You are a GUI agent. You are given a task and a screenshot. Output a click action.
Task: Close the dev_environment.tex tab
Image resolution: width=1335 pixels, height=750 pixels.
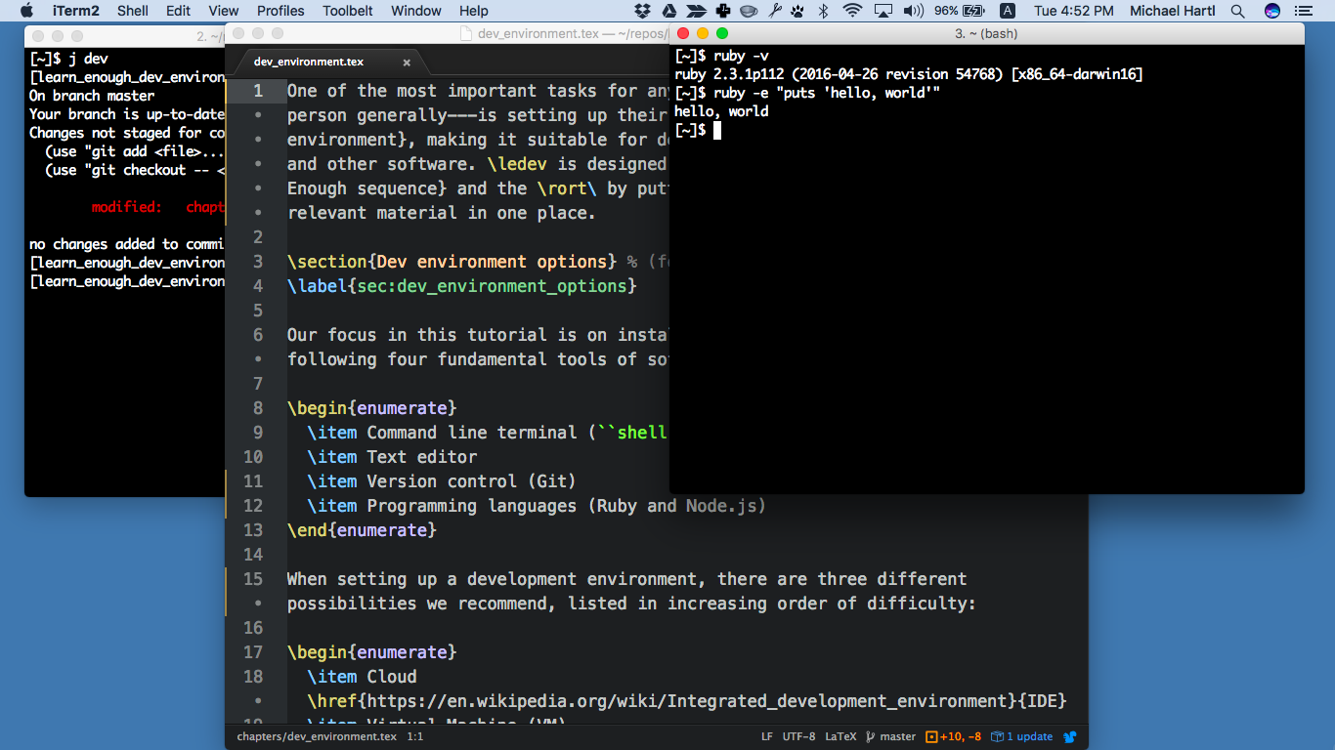(407, 62)
